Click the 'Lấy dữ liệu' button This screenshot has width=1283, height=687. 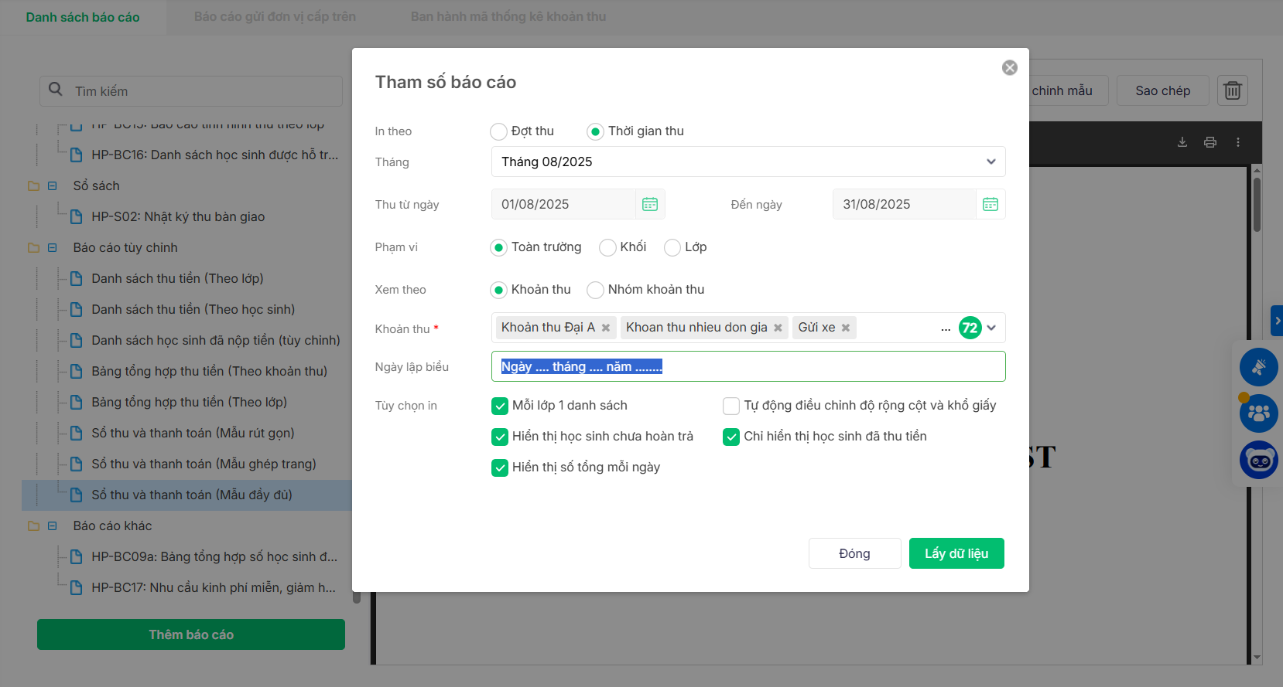click(956, 553)
